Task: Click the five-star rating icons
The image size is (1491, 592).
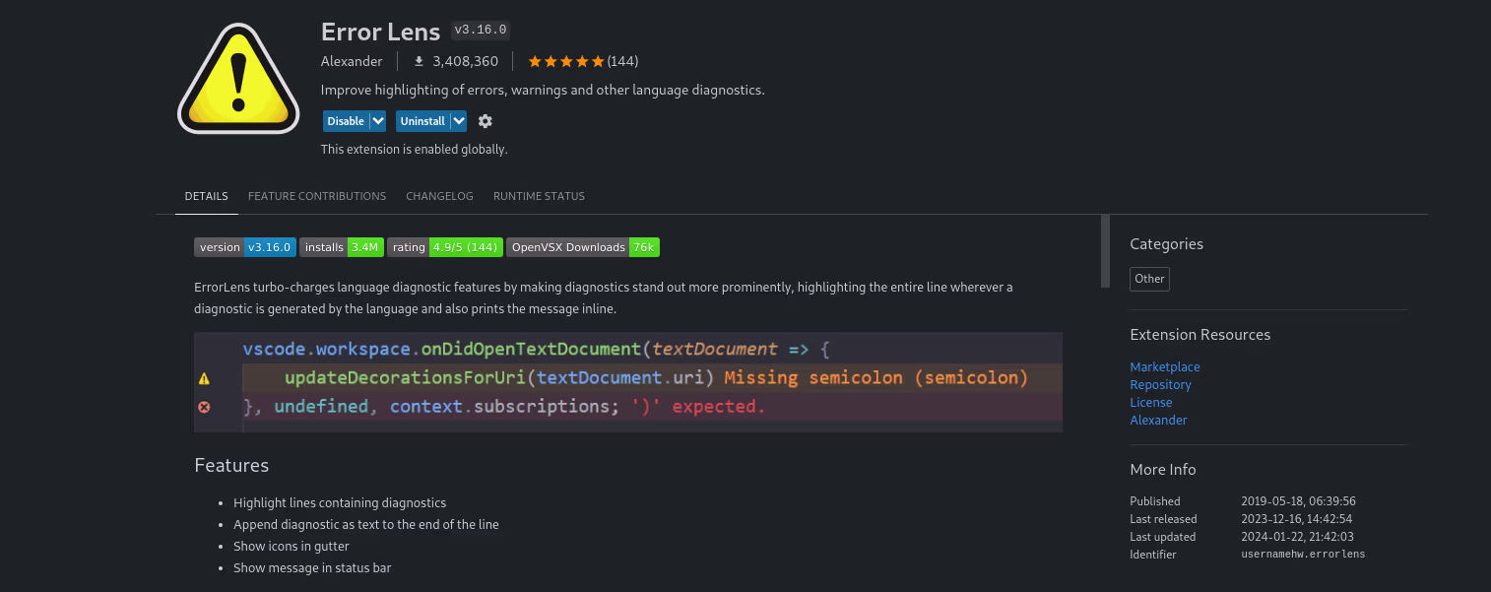Action: (x=566, y=61)
